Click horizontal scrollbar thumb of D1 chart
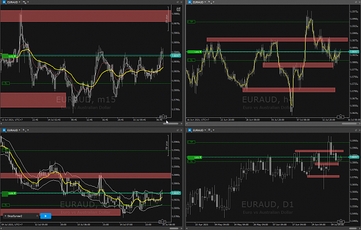The height and width of the screenshot is (230, 361). 353,228
